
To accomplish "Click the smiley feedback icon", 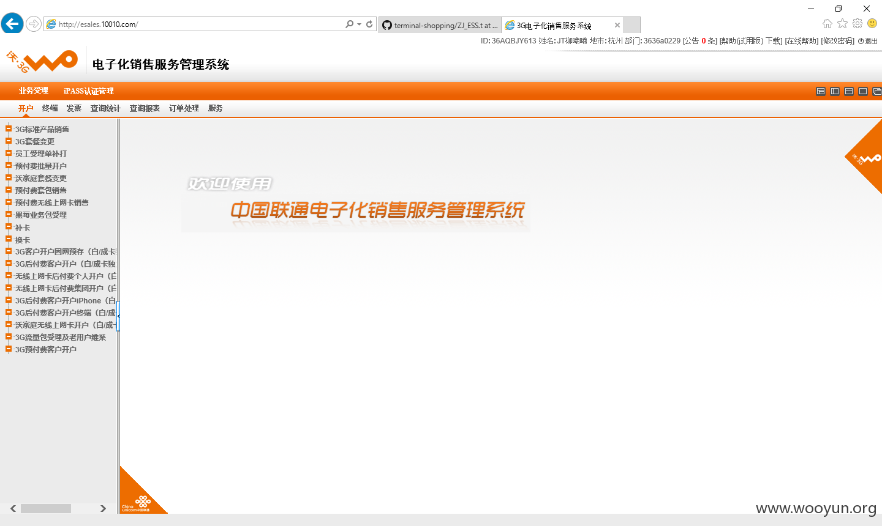I will (x=872, y=23).
